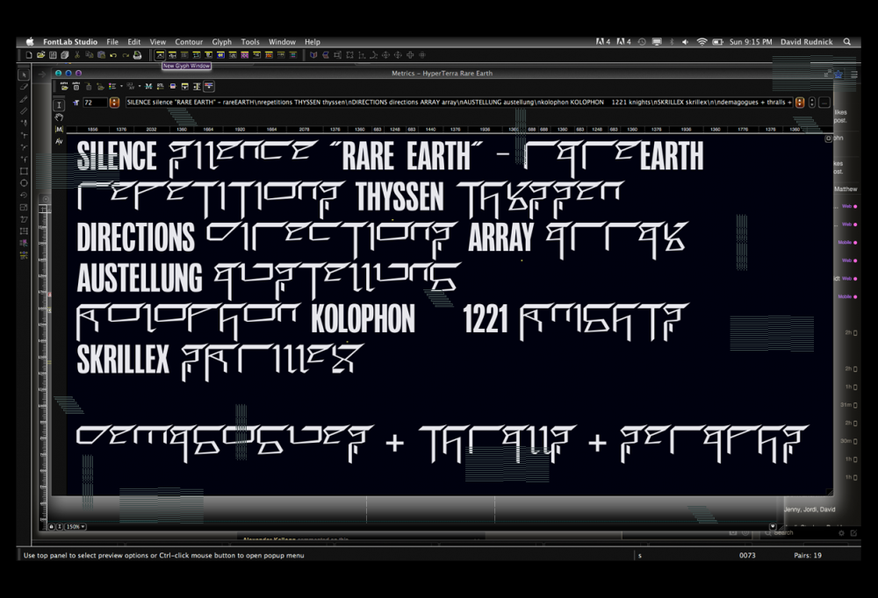The image size is (878, 598).
Task: Open the Help menu
Action: tap(313, 42)
